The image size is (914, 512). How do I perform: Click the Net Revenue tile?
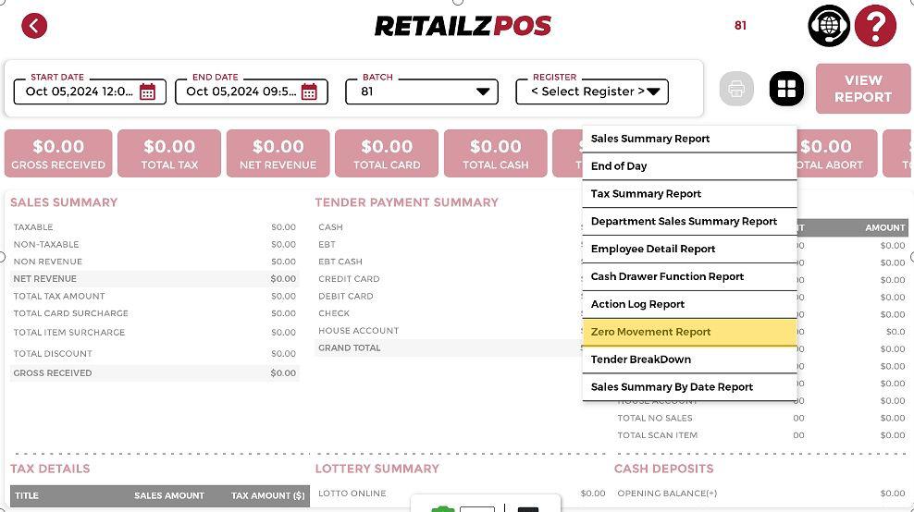click(x=278, y=153)
